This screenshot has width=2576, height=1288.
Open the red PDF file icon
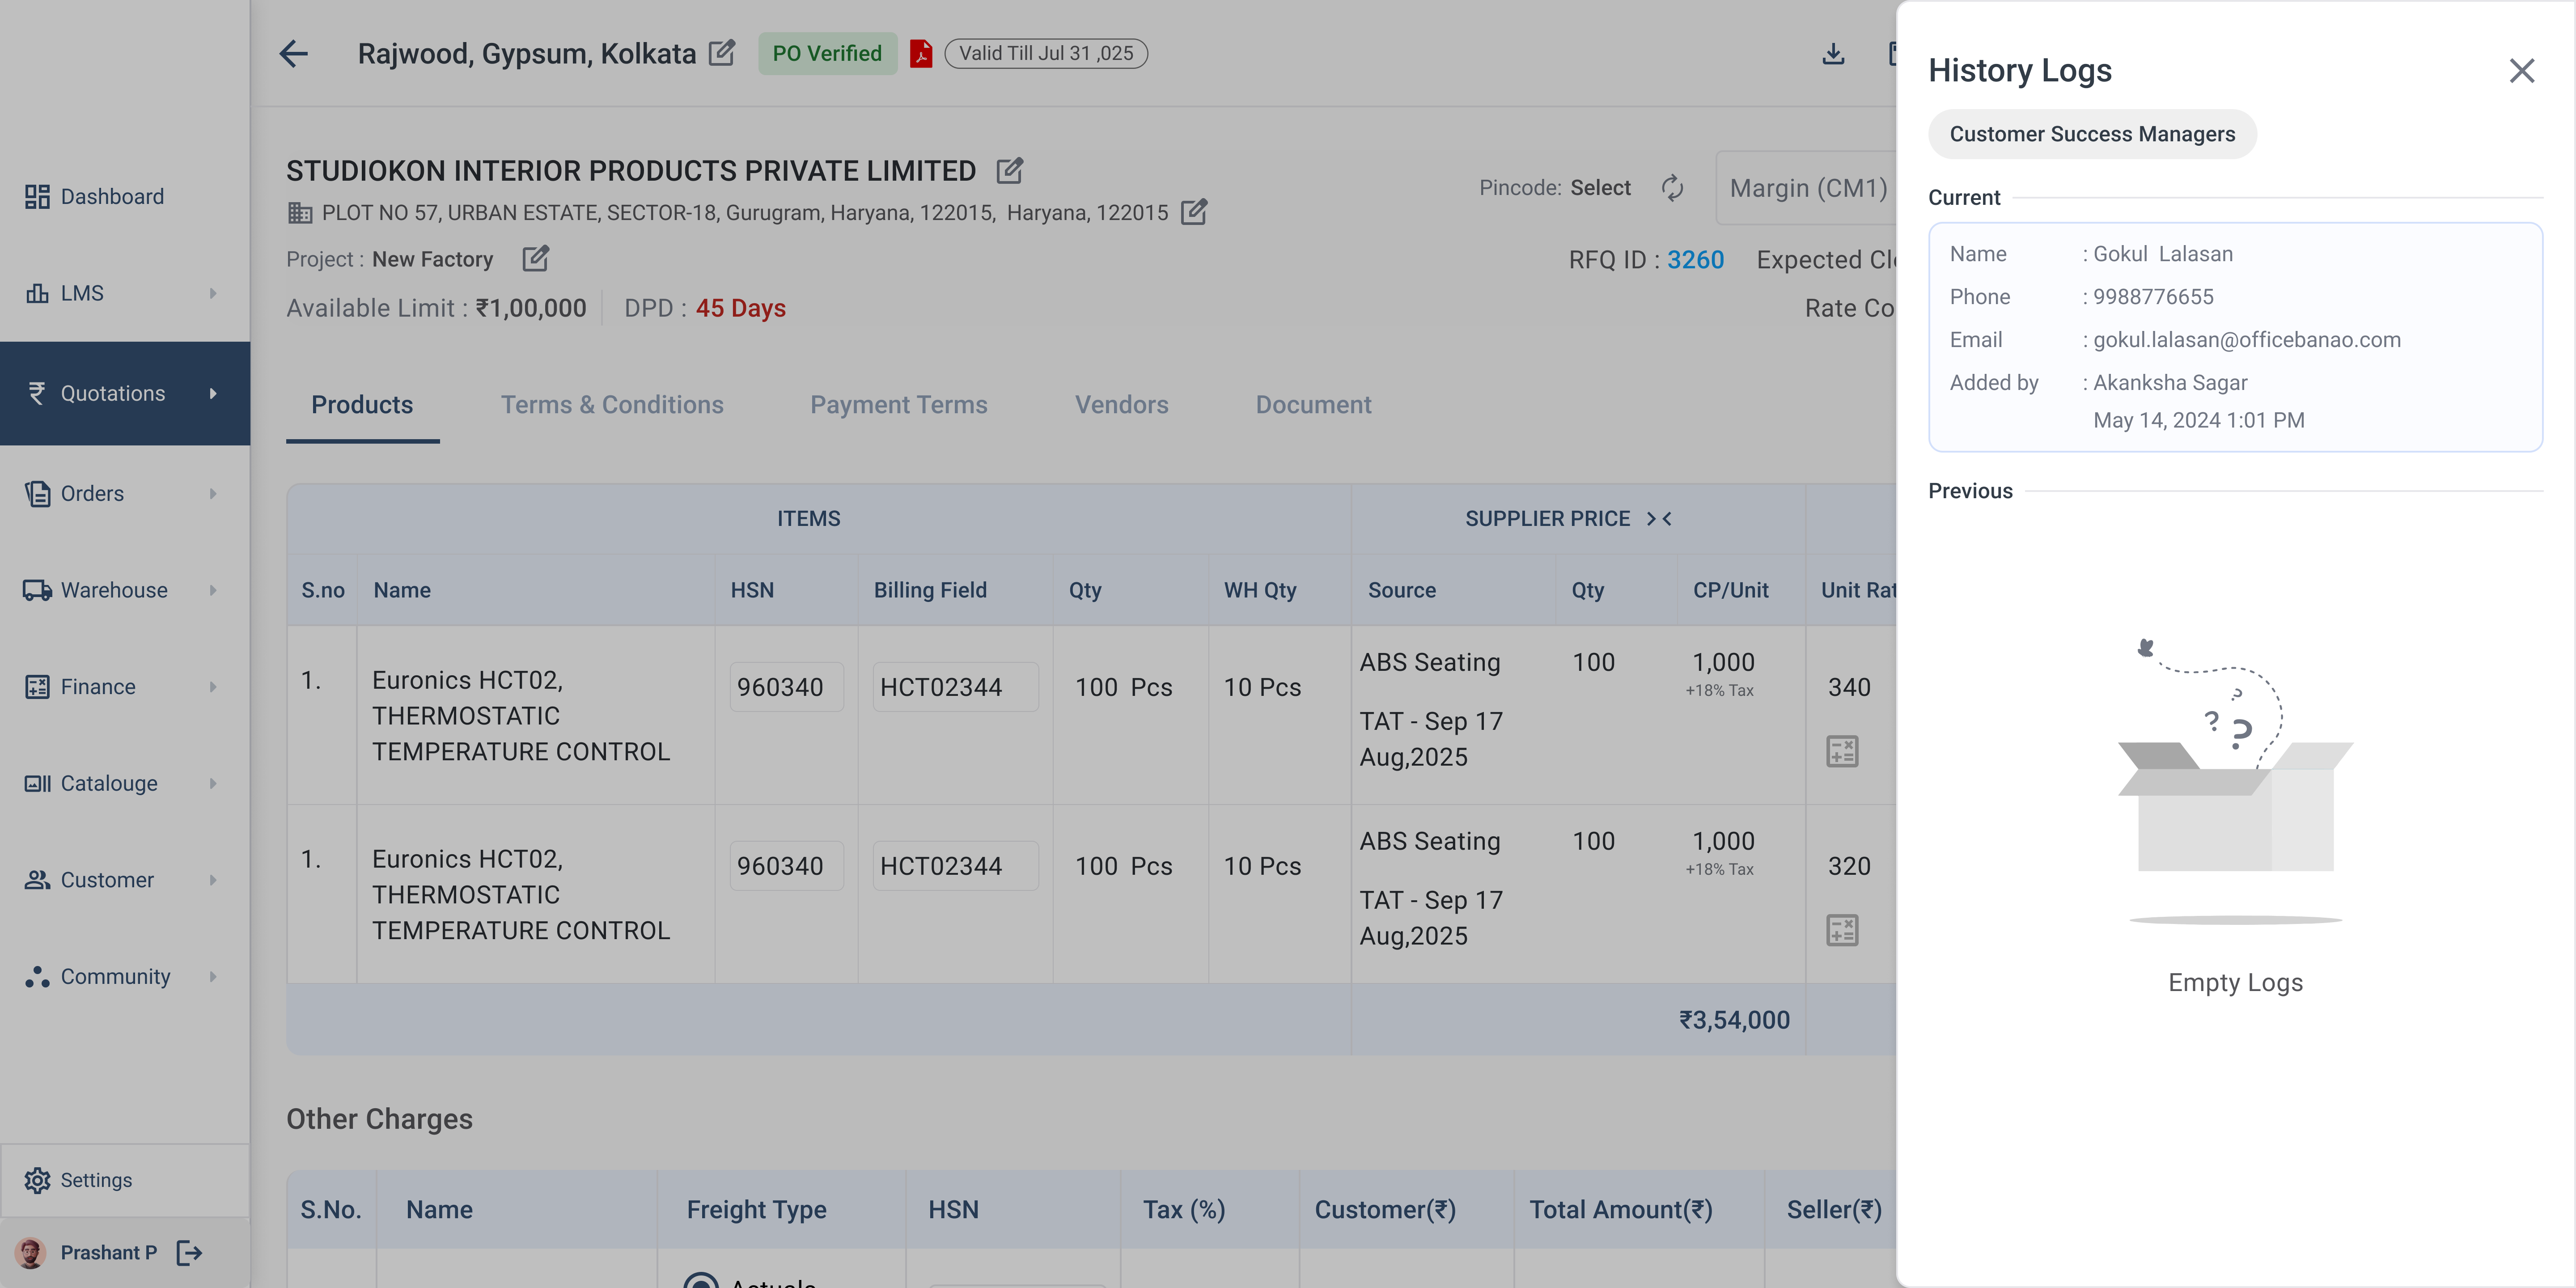(x=921, y=53)
